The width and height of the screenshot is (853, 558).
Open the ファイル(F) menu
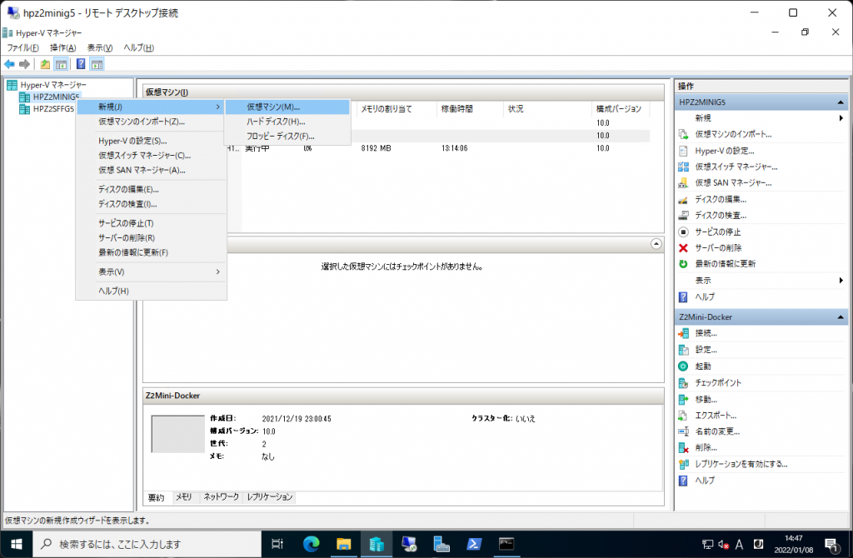point(22,47)
